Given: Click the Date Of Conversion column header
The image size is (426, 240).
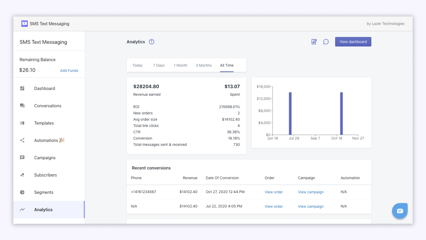Looking at the screenshot, I should [222, 178].
